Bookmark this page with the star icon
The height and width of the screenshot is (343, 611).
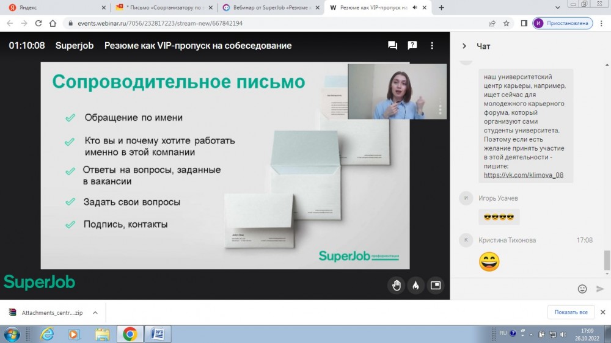point(507,23)
